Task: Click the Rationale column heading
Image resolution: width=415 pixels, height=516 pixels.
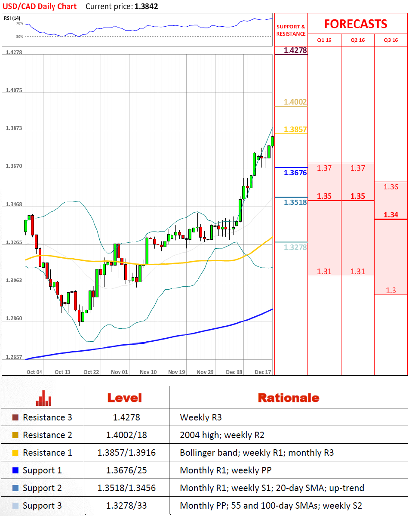Action: point(288,398)
